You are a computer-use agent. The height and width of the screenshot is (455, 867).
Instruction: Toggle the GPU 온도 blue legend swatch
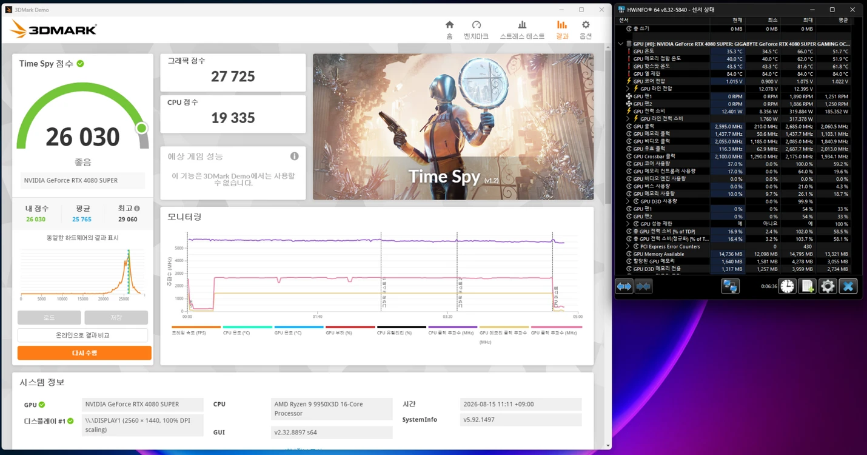point(299,327)
